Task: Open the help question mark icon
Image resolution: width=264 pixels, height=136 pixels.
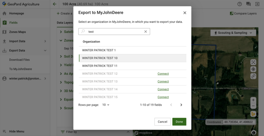Action: click(x=239, y=4)
